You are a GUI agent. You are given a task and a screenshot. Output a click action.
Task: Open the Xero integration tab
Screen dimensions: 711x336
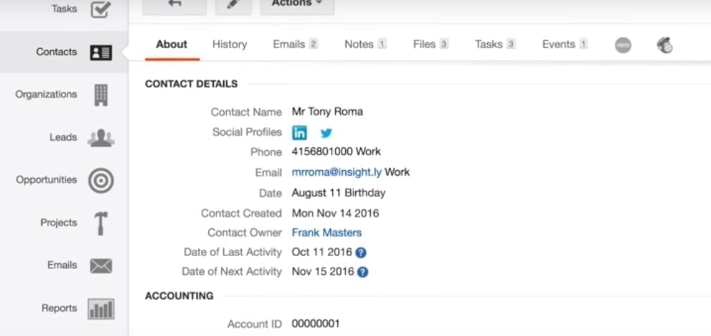click(x=623, y=45)
